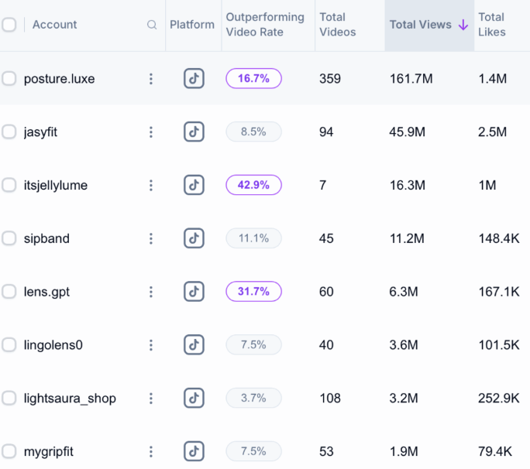Viewport: 530px width, 469px height.
Task: Click TikTok icon for lightsaura_shop
Action: 194,398
